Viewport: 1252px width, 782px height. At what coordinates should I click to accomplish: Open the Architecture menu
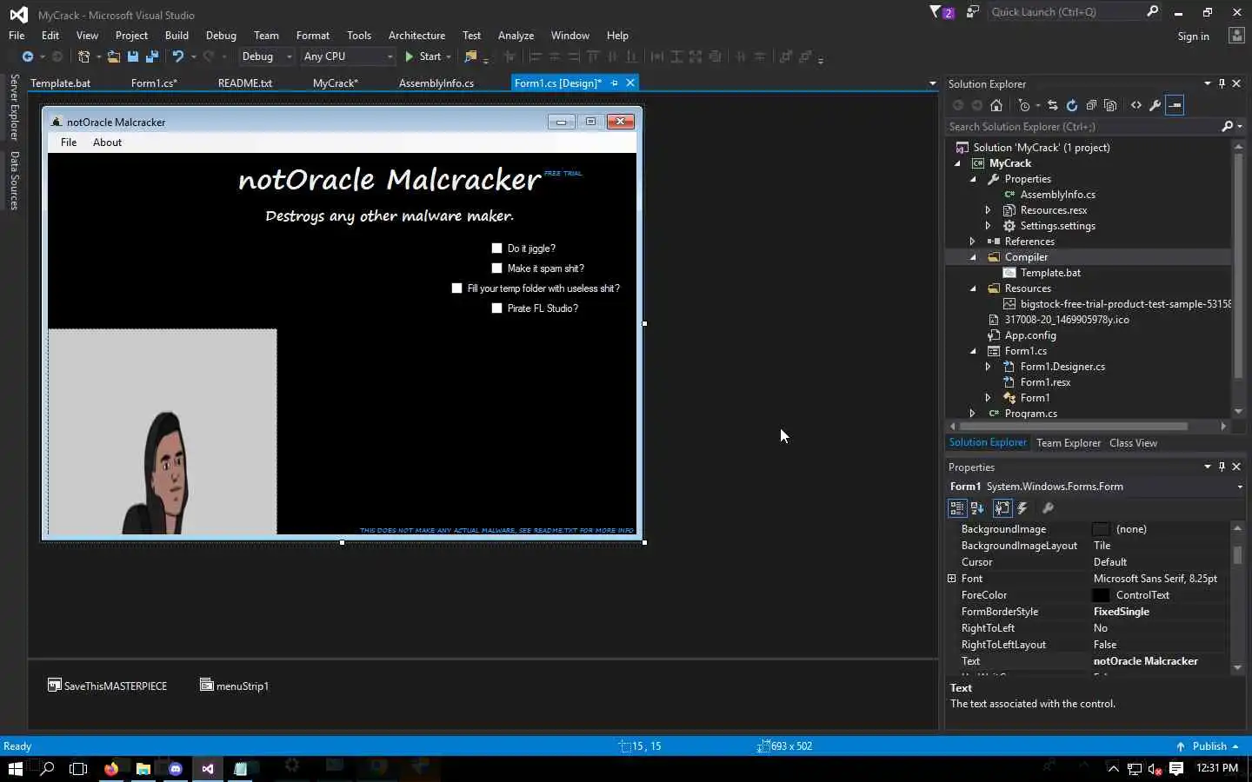tap(416, 36)
